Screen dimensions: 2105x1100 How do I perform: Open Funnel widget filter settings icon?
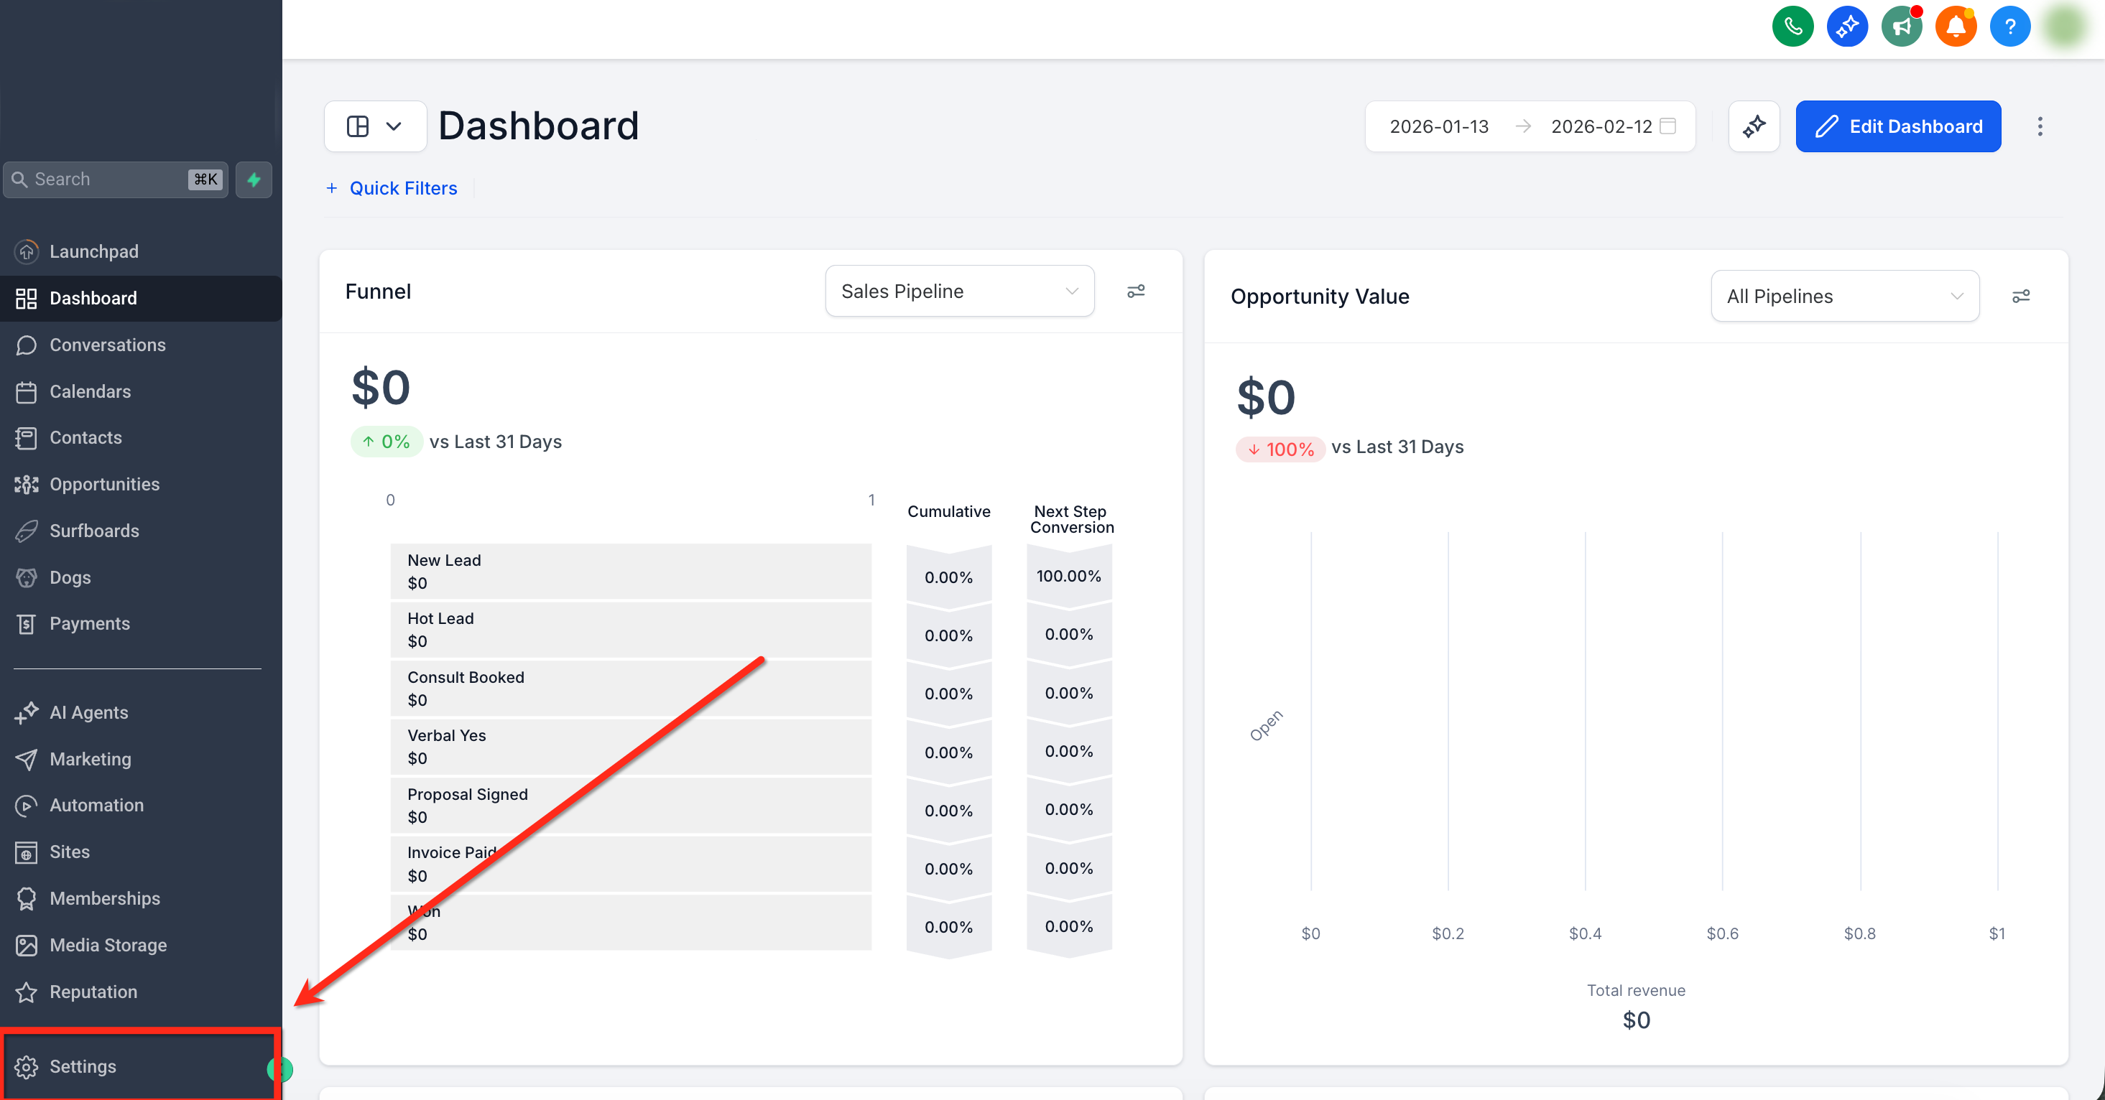coord(1136,292)
